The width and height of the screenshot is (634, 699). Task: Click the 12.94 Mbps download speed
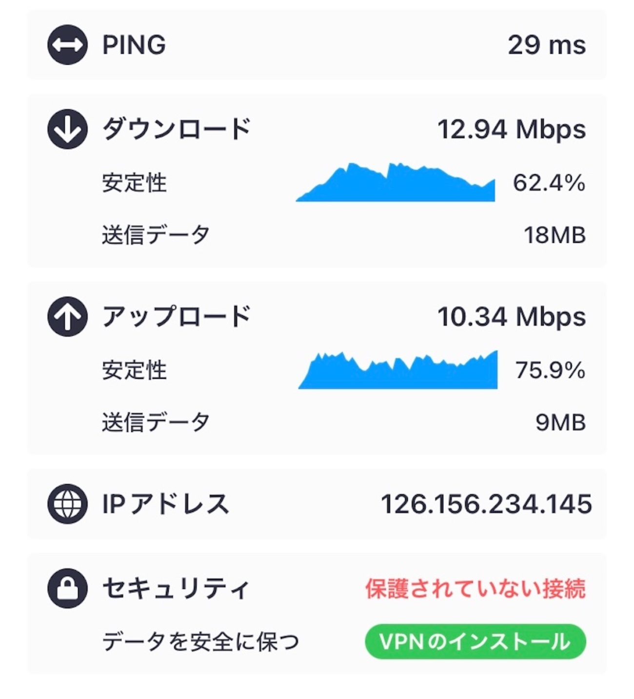click(511, 129)
